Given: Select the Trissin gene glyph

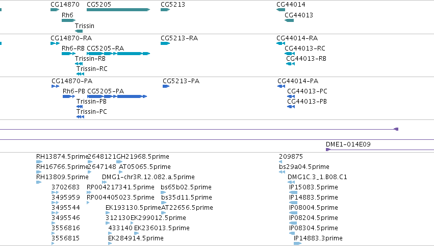Looking at the screenshot, I should coord(79,31).
